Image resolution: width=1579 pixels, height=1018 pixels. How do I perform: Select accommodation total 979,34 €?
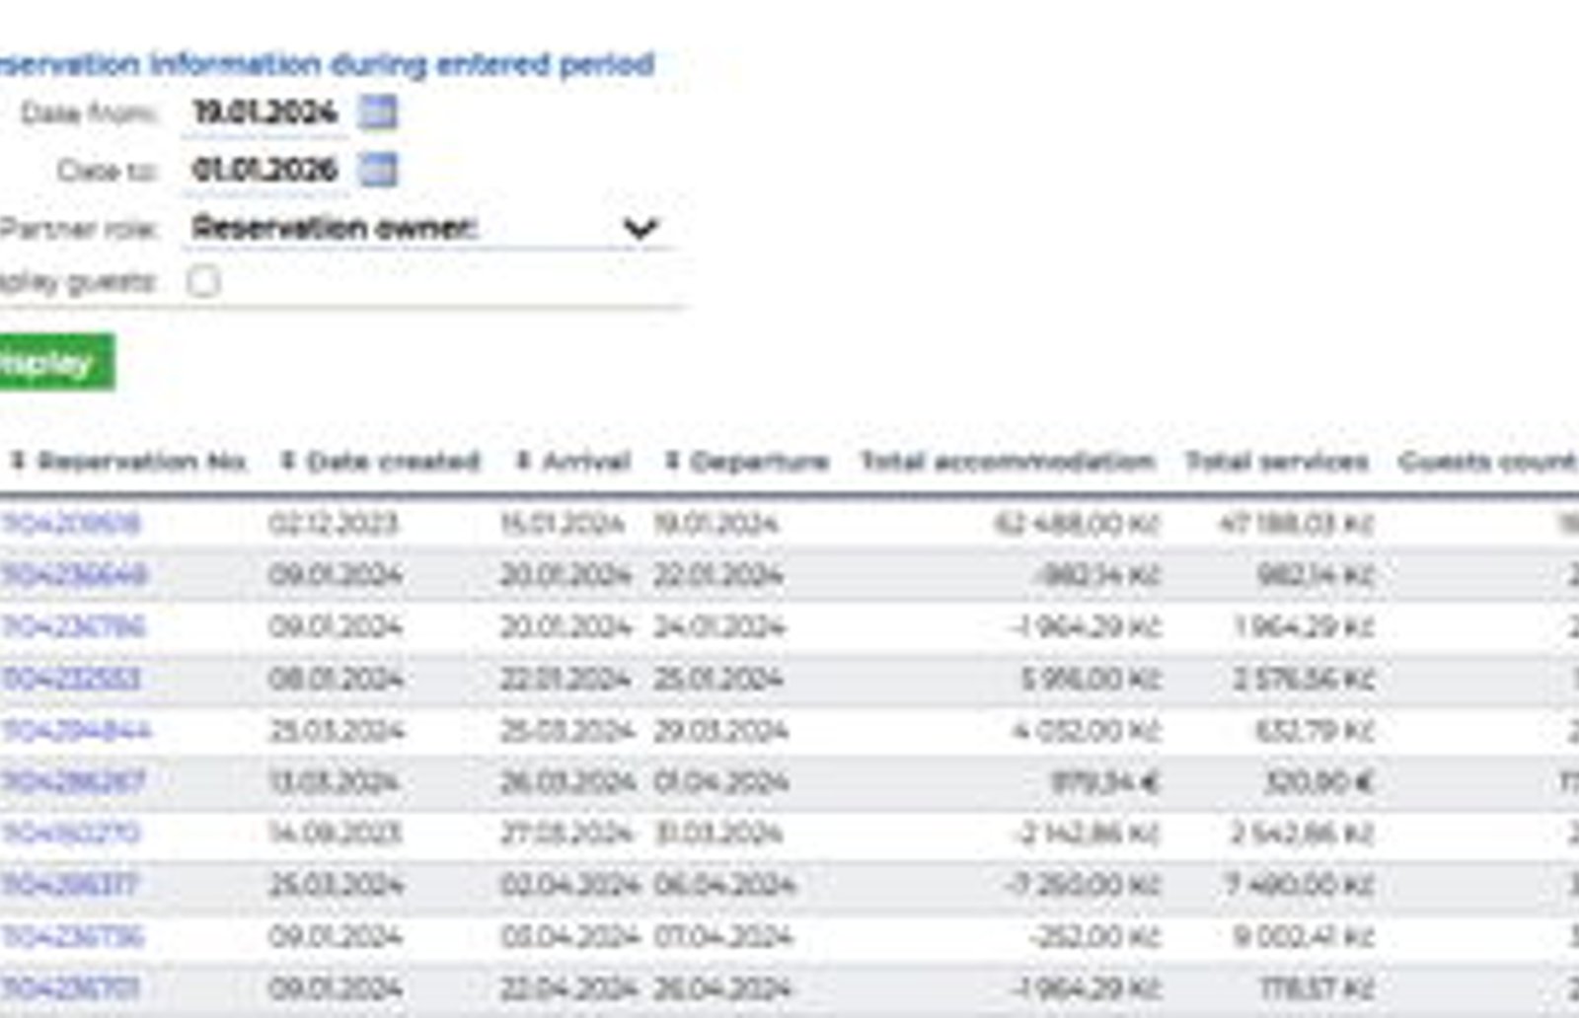pos(1103,782)
